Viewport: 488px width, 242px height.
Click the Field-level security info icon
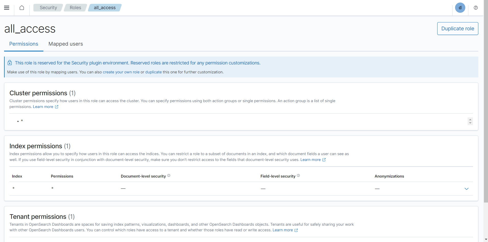[298, 176]
